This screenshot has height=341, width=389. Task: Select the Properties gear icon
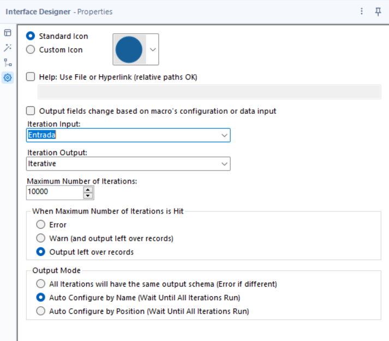coord(8,77)
